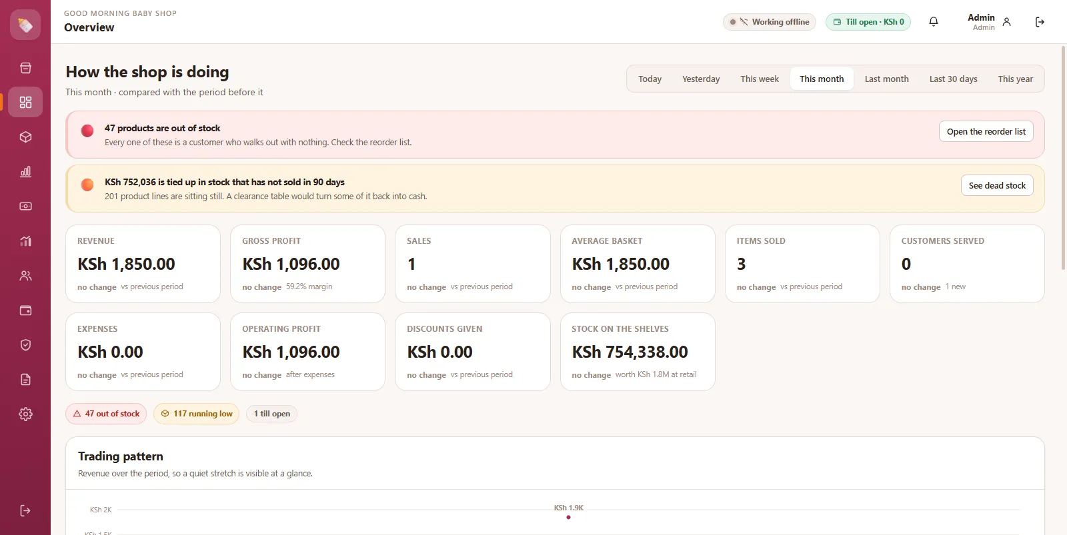
Task: Open the trend chart icon in sidebar
Action: coord(25,241)
